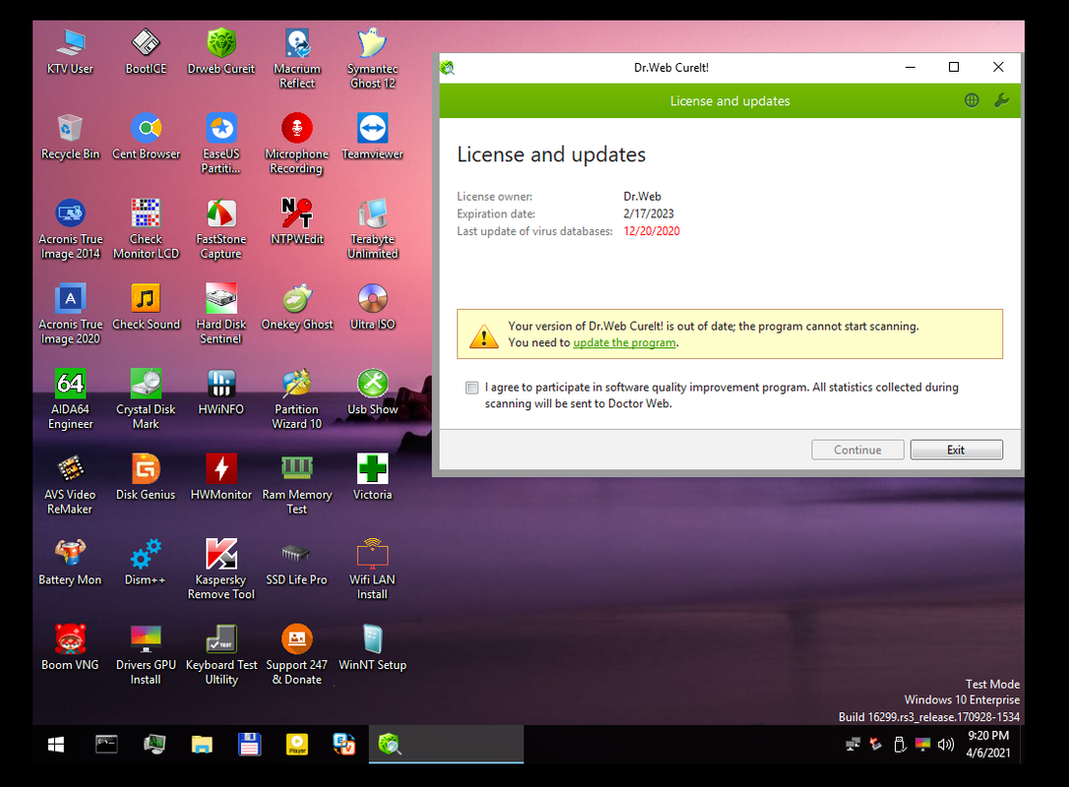Launch Teamviewer from desktop
1069x787 pixels.
pos(372,137)
